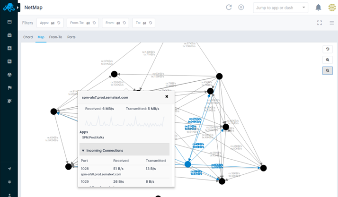Open the user avatar menu
Image resolution: width=338 pixels, height=197 pixels.
click(x=332, y=8)
